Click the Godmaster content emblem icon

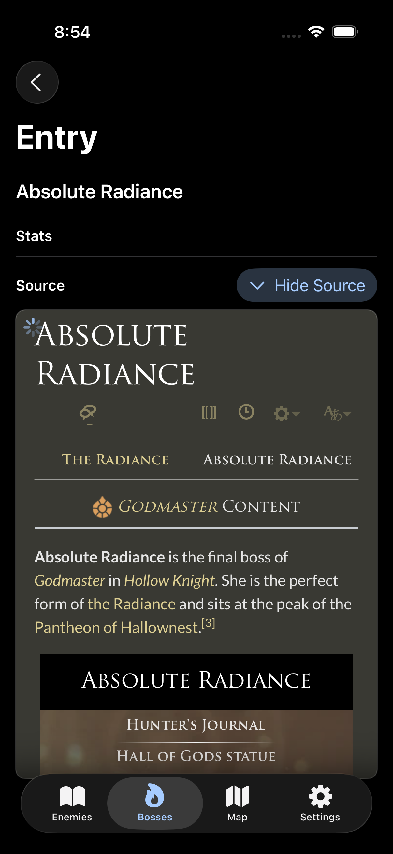(x=102, y=507)
